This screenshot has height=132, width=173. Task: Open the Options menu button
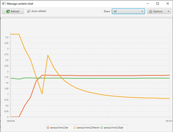click(159, 11)
